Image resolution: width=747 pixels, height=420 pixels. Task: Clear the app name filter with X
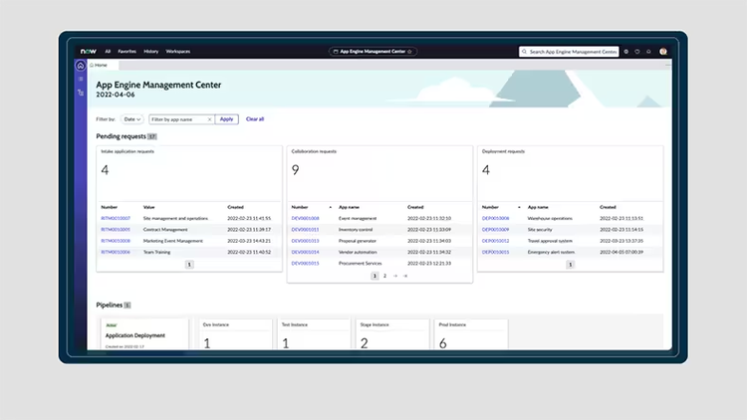click(209, 119)
